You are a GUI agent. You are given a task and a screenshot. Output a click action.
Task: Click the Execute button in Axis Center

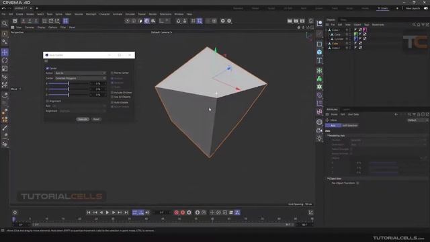(83, 120)
